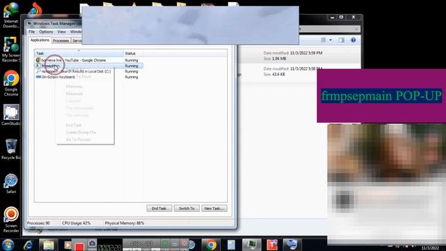Launch Google Chrome from the desktop

click(x=11, y=83)
